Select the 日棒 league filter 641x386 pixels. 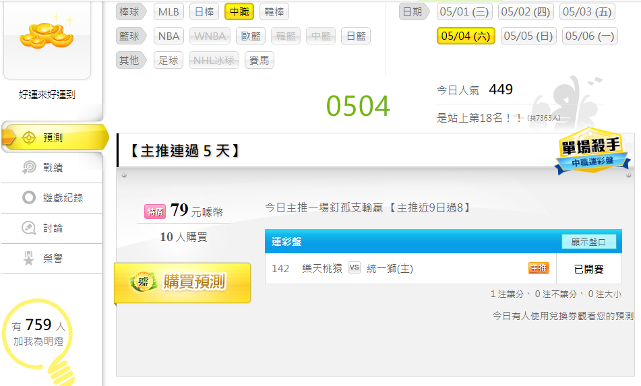click(204, 12)
